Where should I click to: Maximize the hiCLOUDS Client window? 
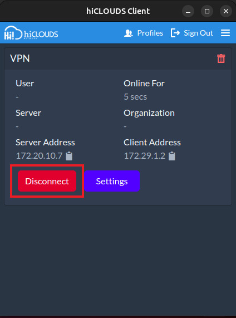tap(207, 11)
